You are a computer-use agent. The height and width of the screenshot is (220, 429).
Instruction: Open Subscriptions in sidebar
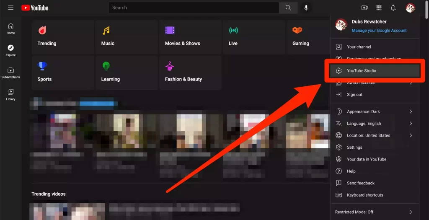[x=10, y=72]
